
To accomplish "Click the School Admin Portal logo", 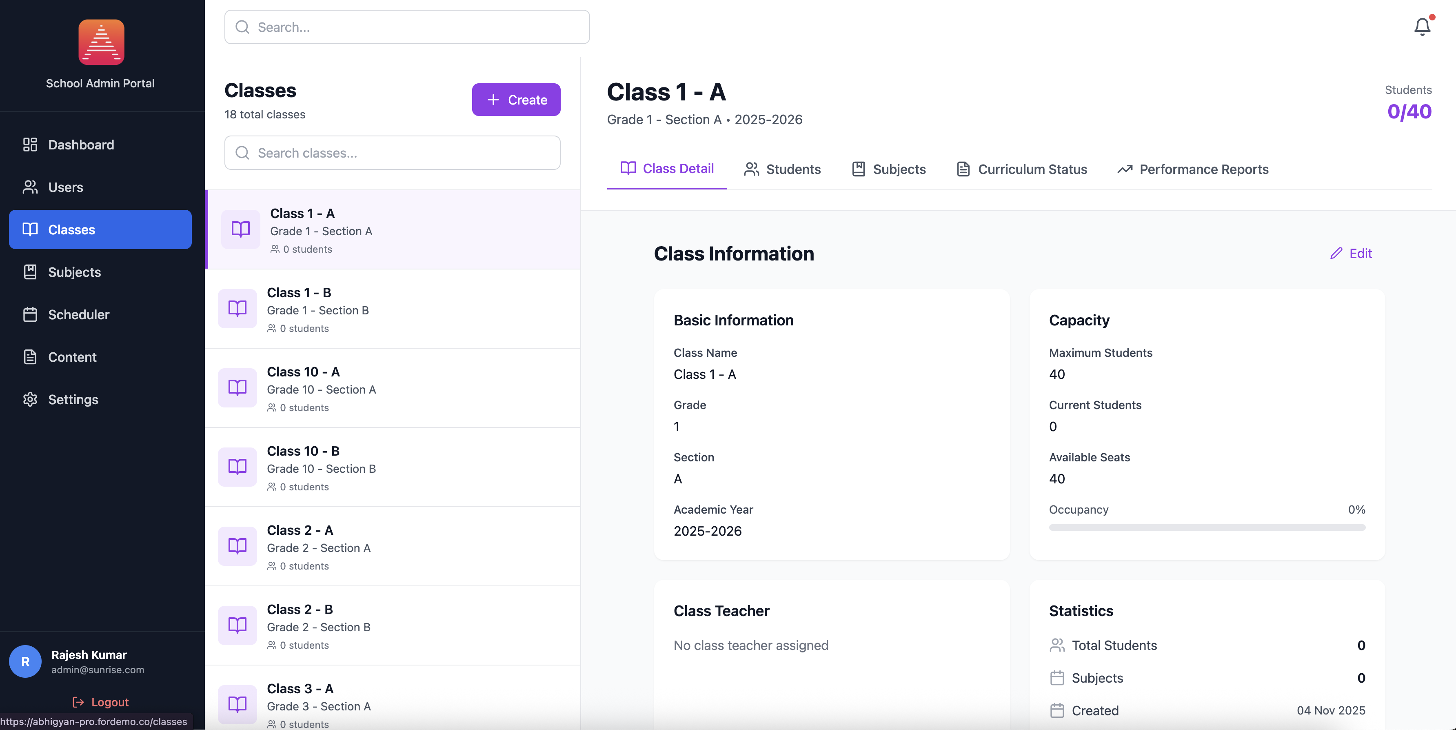I will [x=101, y=42].
